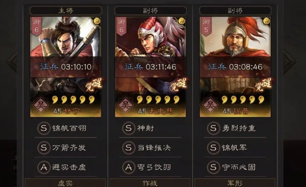Click the 御 5 banner on 程普's portrait
The image size is (306, 187).
206,27
